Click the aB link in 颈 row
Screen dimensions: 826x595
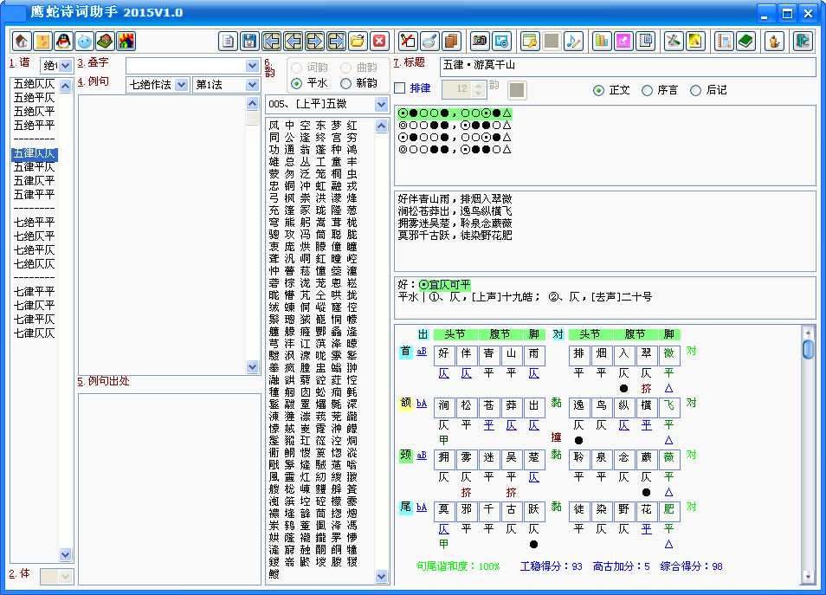click(422, 456)
